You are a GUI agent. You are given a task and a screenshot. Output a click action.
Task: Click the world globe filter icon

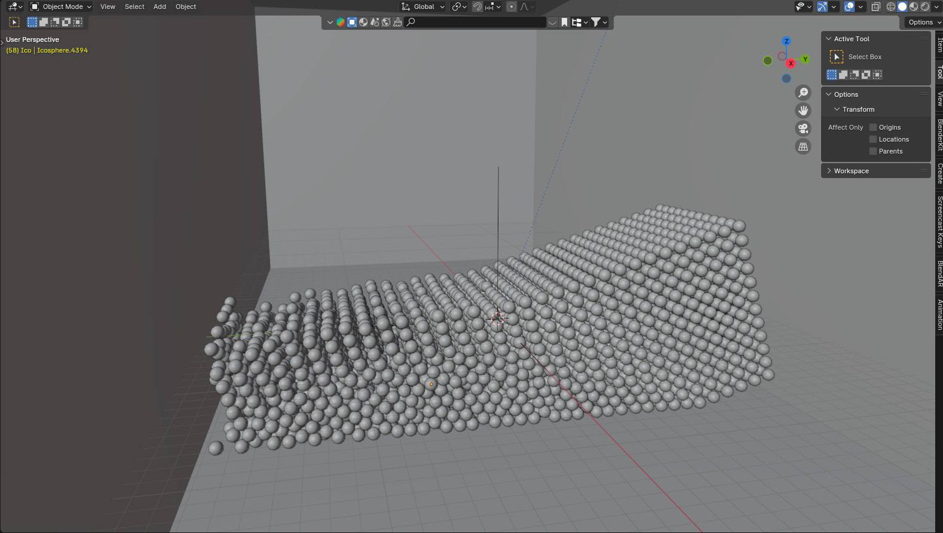coord(386,22)
